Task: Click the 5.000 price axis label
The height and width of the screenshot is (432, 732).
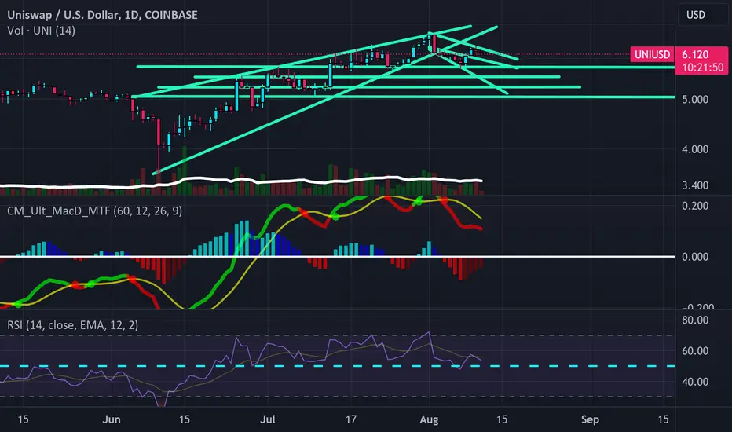Action: [694, 100]
